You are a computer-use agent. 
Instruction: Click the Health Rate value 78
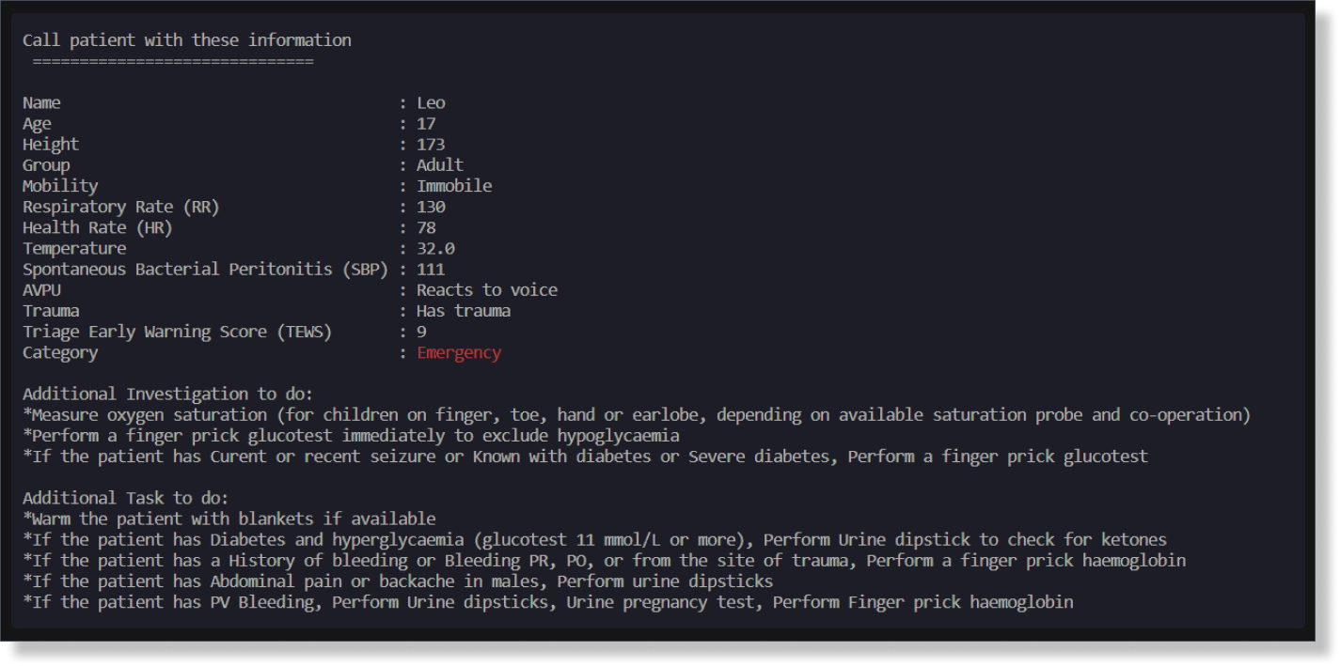(x=426, y=228)
